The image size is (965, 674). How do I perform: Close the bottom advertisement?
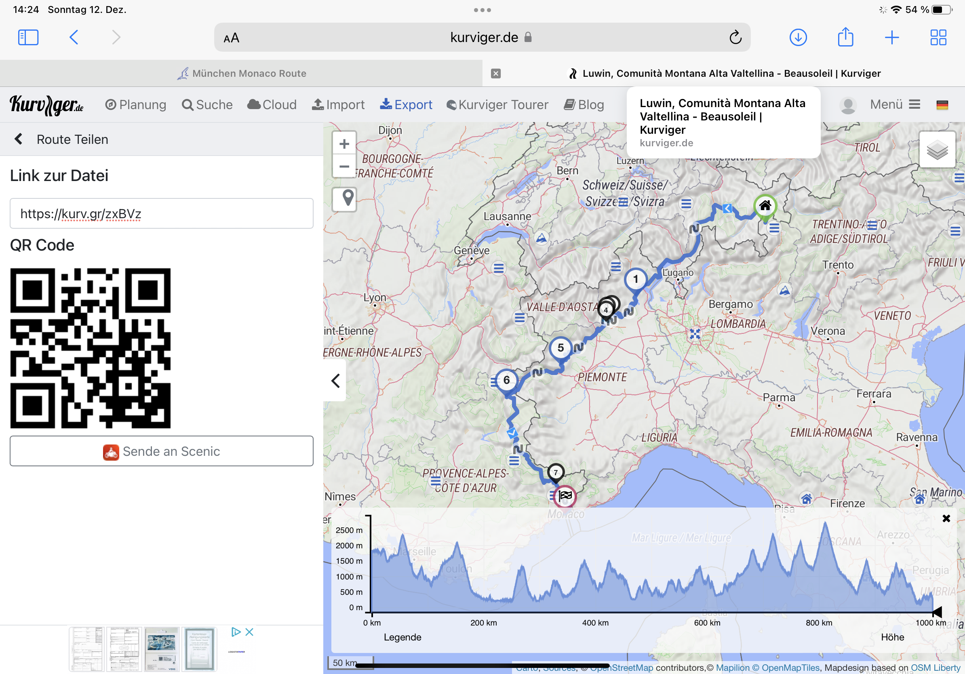point(249,632)
